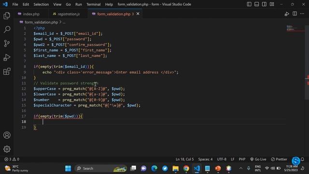309x174 pixels.
Task: Click the echo statement on line 9
Action: pyautogui.click(x=111, y=72)
